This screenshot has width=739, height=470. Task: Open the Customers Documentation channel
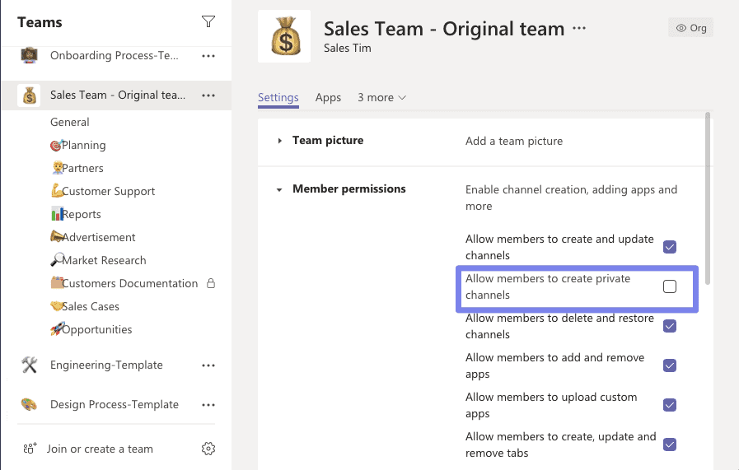(x=124, y=283)
